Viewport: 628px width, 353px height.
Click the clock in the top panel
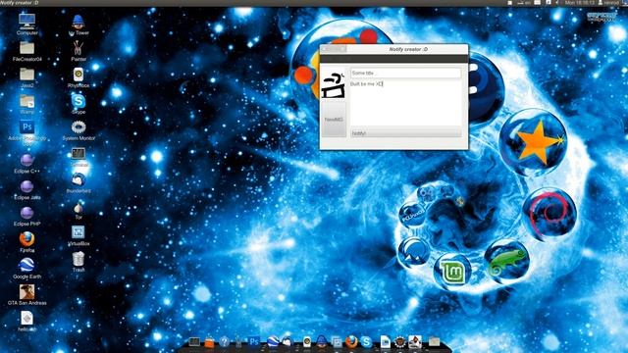tap(580, 3)
